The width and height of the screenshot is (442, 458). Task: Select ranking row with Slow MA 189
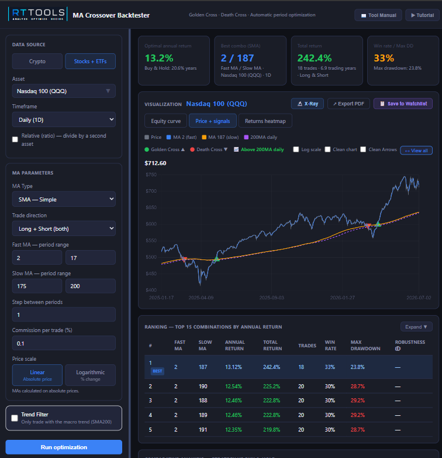point(288,415)
